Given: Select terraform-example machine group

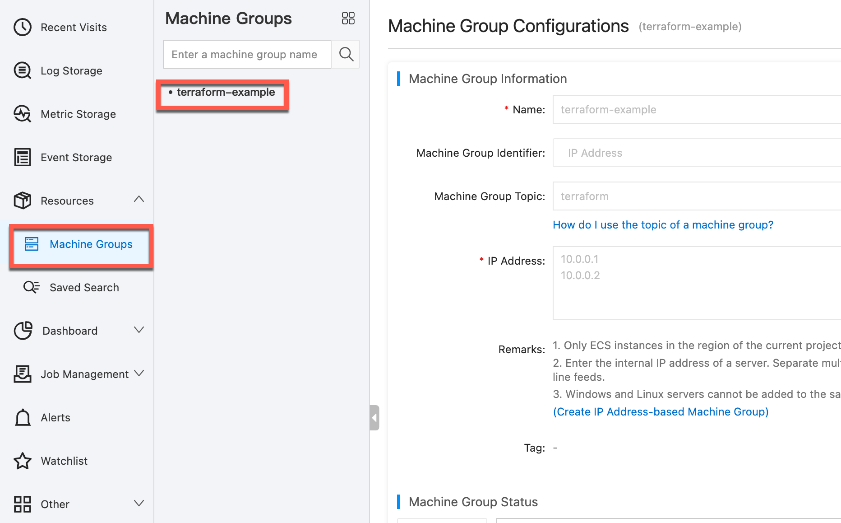Looking at the screenshot, I should click(x=226, y=92).
